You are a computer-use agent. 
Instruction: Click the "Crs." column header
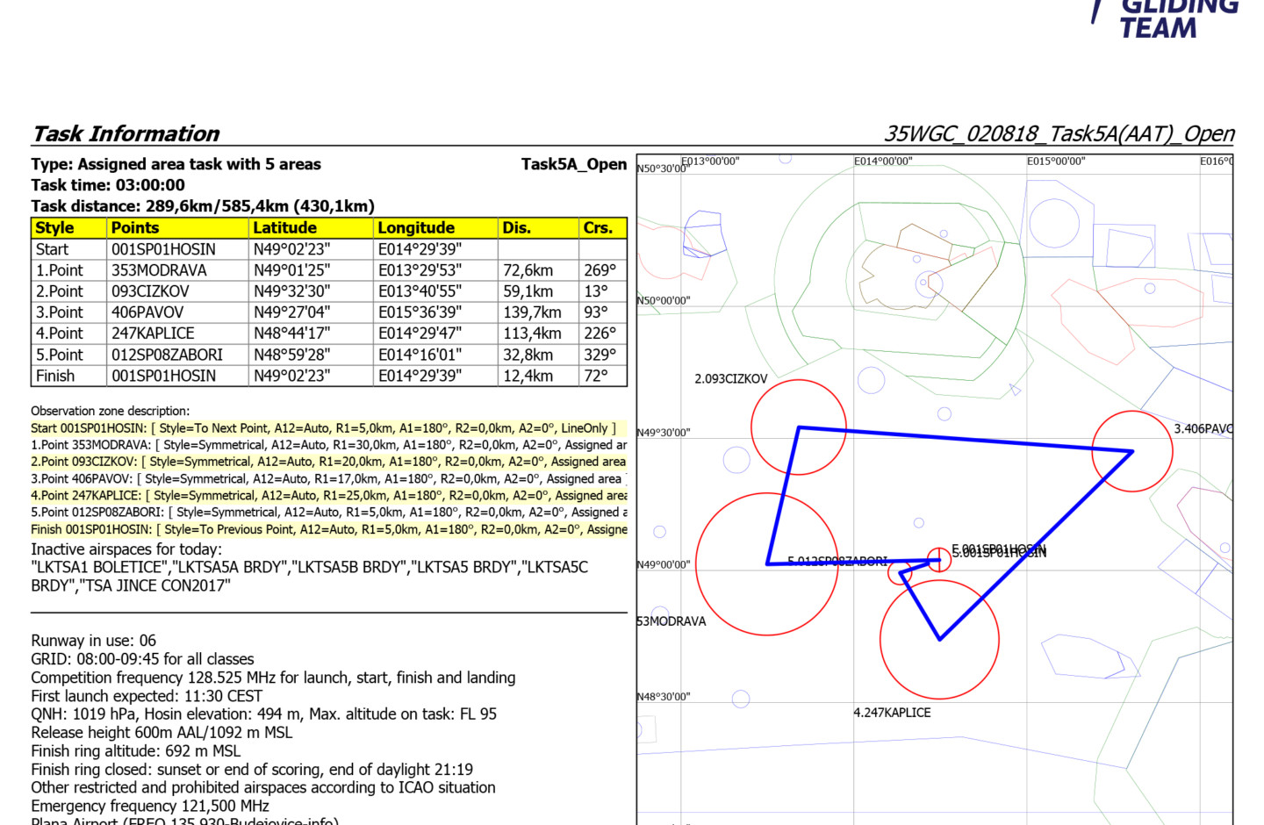[598, 228]
